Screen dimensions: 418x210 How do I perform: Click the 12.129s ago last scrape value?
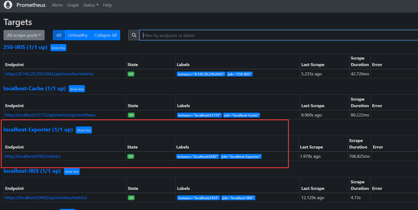[313, 197]
